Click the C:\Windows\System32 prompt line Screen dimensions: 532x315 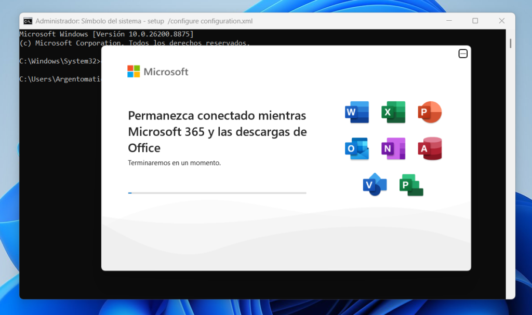click(x=60, y=61)
